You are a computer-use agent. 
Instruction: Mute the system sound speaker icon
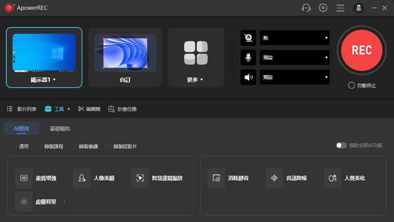[x=248, y=77]
